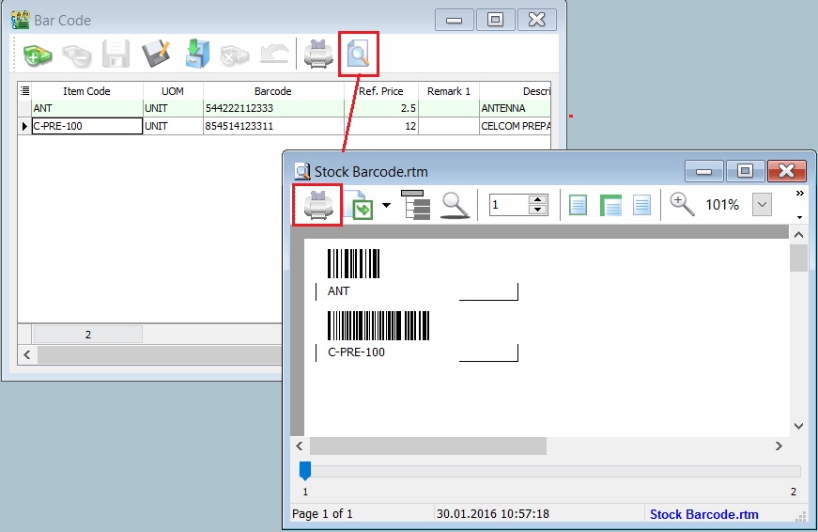Click the Find text magnifier icon

(455, 205)
